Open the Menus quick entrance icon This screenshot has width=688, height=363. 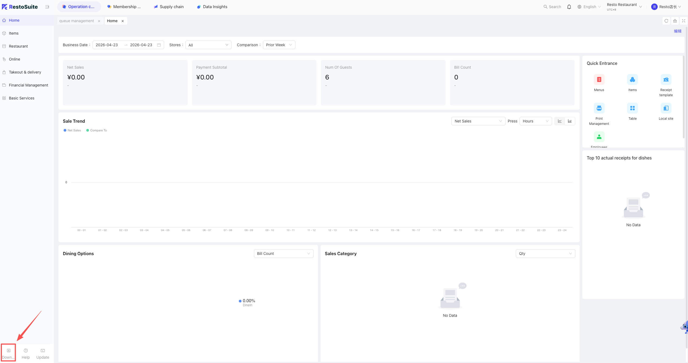tap(599, 79)
